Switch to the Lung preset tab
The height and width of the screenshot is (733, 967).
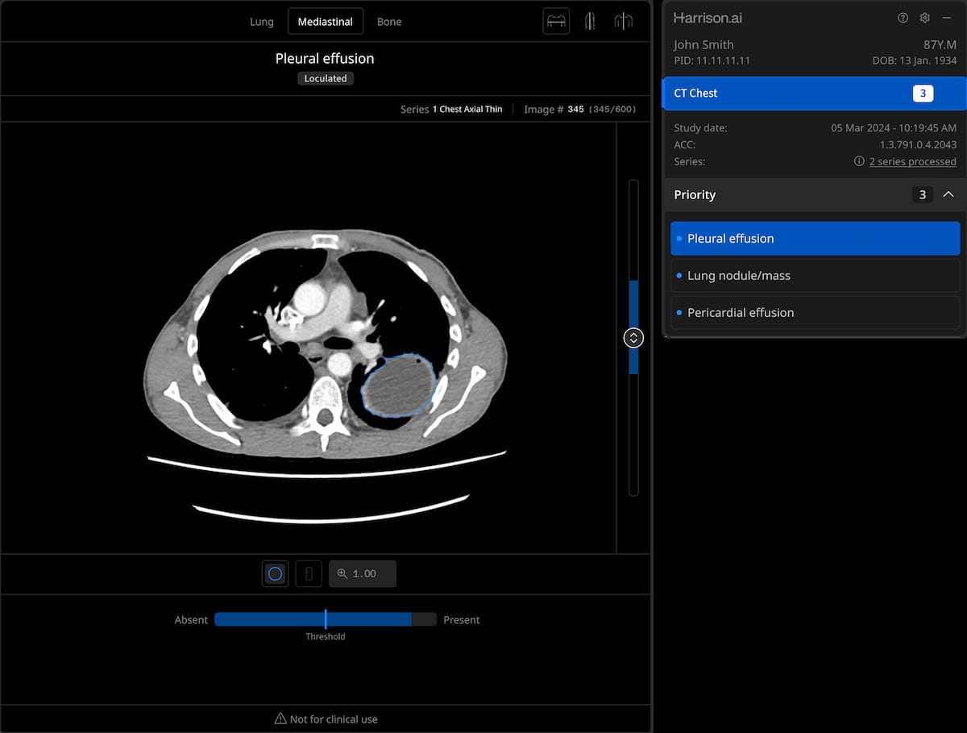261,22
